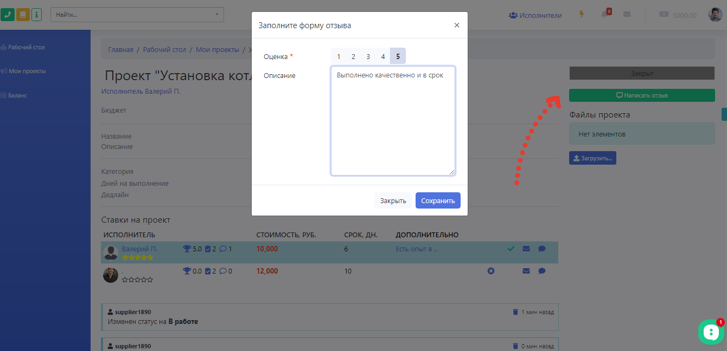727x351 pixels.
Task: Accept Валерий П. bid via green checkmark
Action: [x=511, y=249]
